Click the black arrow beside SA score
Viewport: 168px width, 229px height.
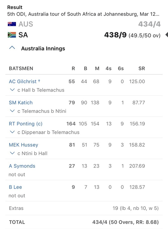pyautogui.click(x=166, y=35)
